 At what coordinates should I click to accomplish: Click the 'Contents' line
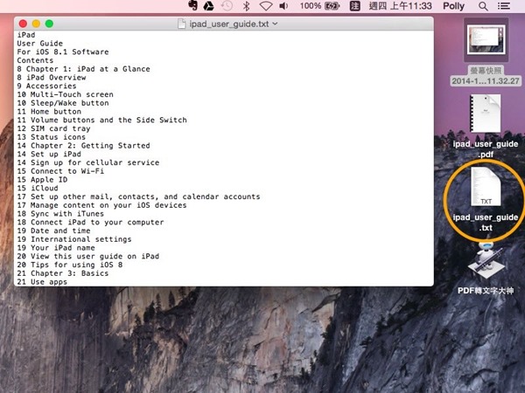tap(35, 60)
